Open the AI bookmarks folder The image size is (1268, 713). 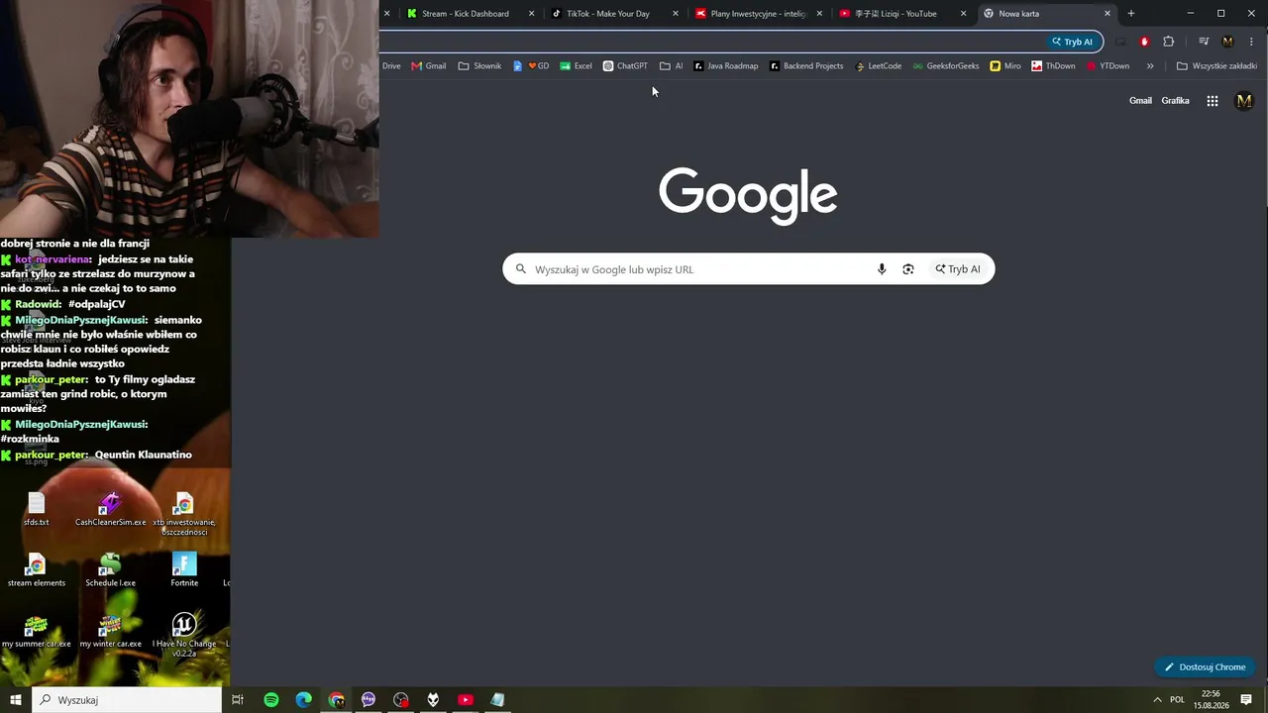tap(672, 66)
